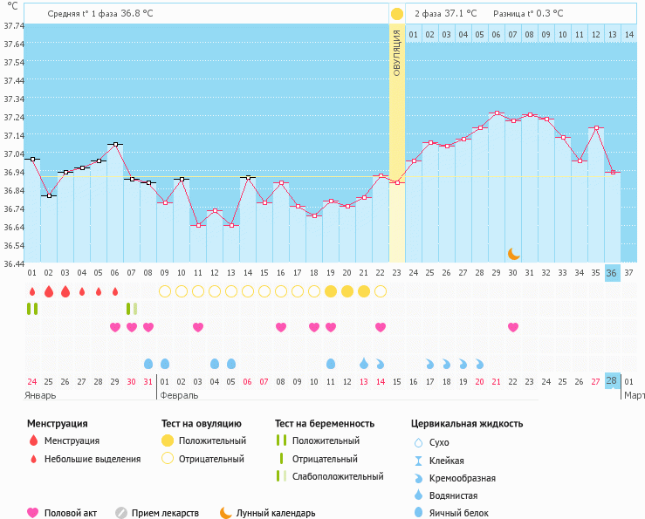
Task: Click the temperature point on cycle day 07
Action: coord(132,179)
